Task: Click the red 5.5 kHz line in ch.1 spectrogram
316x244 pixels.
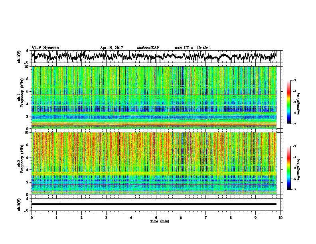Action: (154, 94)
